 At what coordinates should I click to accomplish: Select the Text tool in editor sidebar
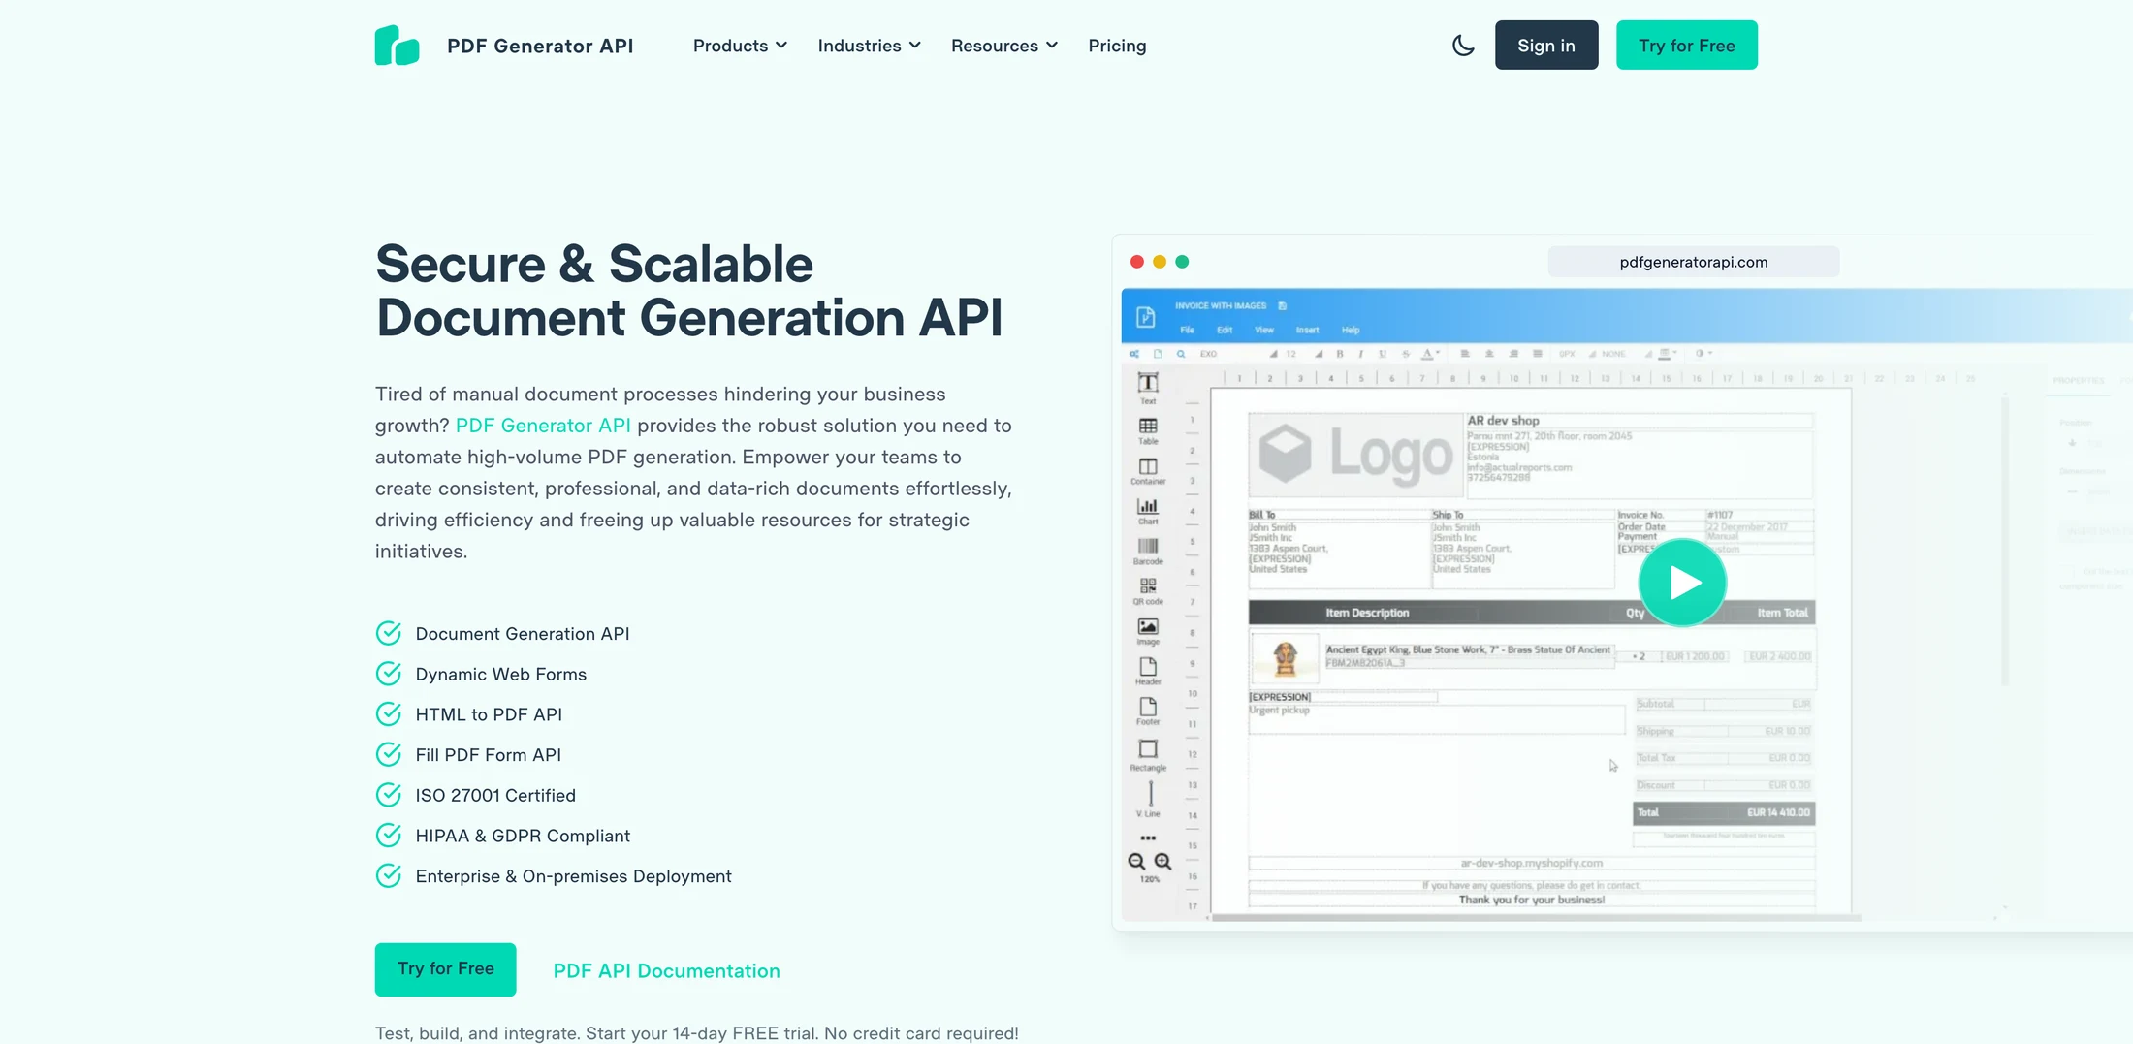point(1148,388)
